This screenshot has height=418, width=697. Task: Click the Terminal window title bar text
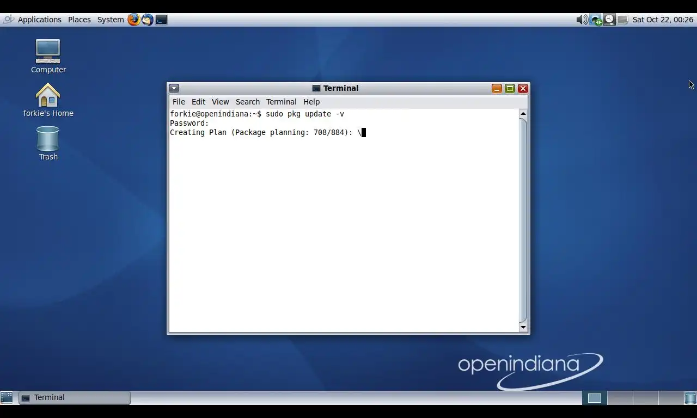pos(341,88)
